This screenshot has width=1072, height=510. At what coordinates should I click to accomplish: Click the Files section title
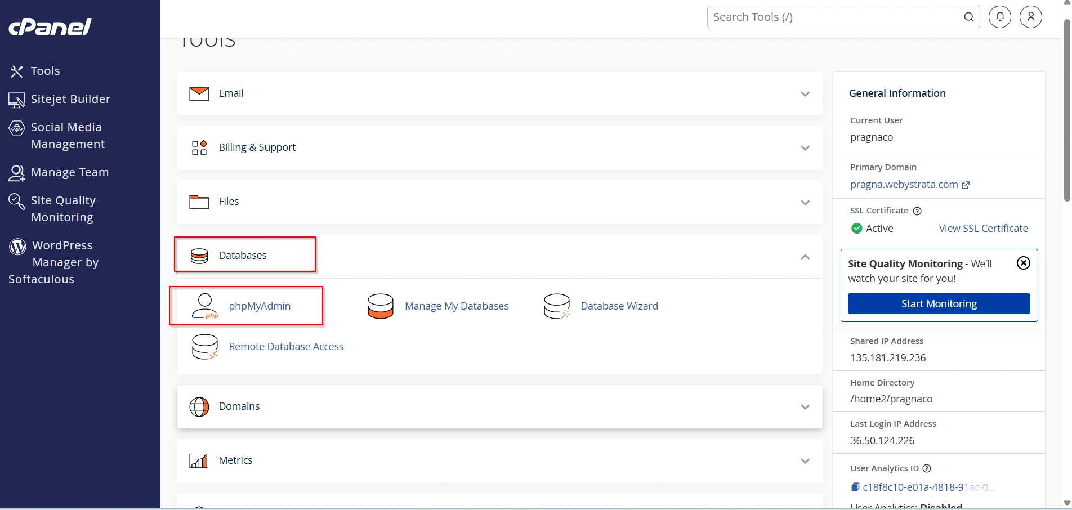[x=229, y=202]
